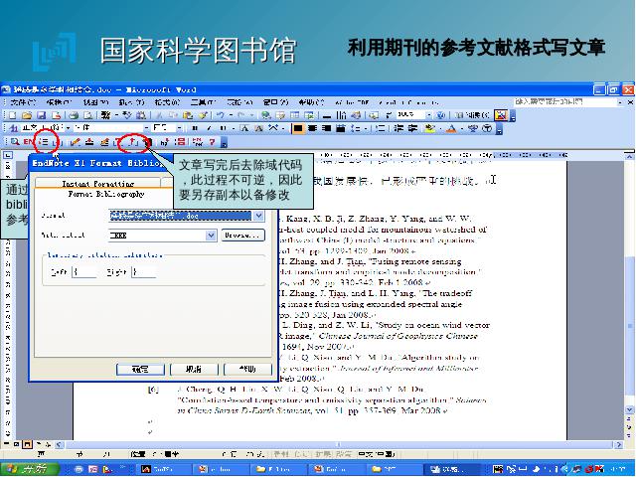
Task: Click the Increase Indent icon
Action: 413,129
